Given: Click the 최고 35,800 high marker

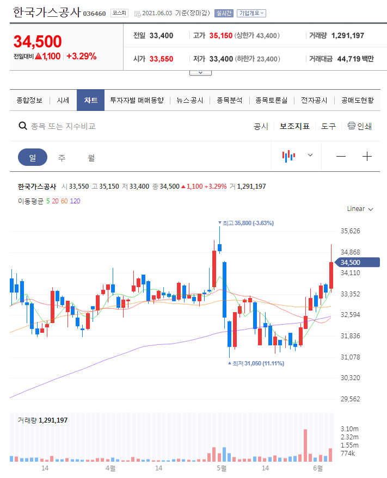Looking at the screenshot, I should coord(246,223).
